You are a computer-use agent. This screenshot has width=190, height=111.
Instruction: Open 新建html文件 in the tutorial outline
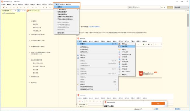37,28
